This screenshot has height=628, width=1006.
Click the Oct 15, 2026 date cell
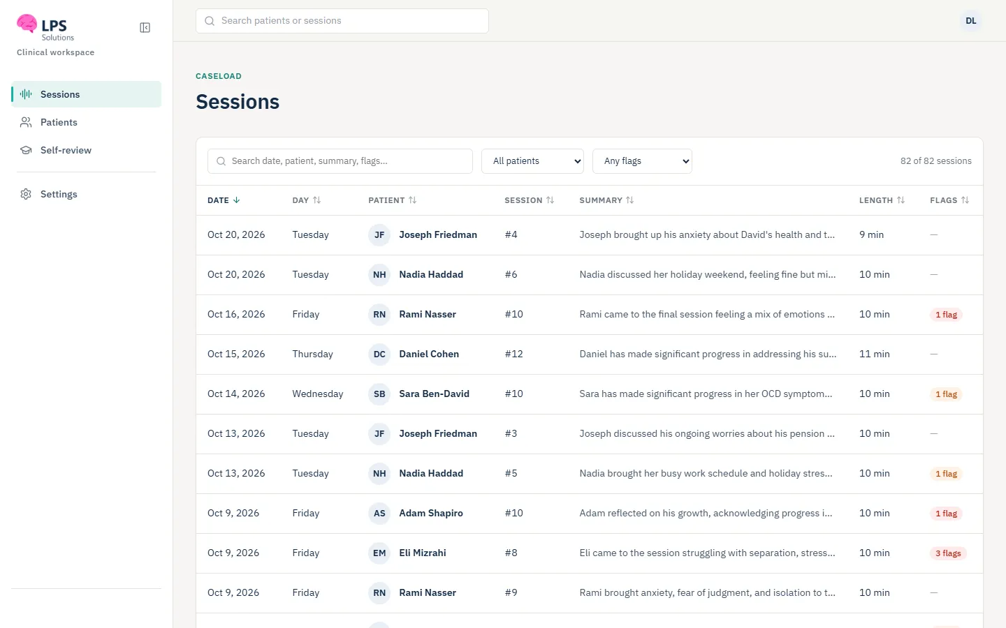pos(236,354)
